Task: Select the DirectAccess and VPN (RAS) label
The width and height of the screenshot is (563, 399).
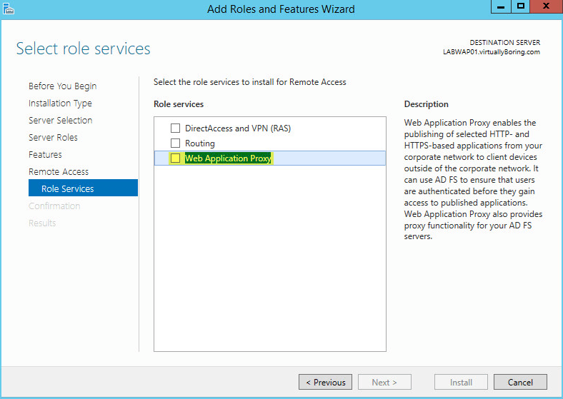Action: coord(238,128)
